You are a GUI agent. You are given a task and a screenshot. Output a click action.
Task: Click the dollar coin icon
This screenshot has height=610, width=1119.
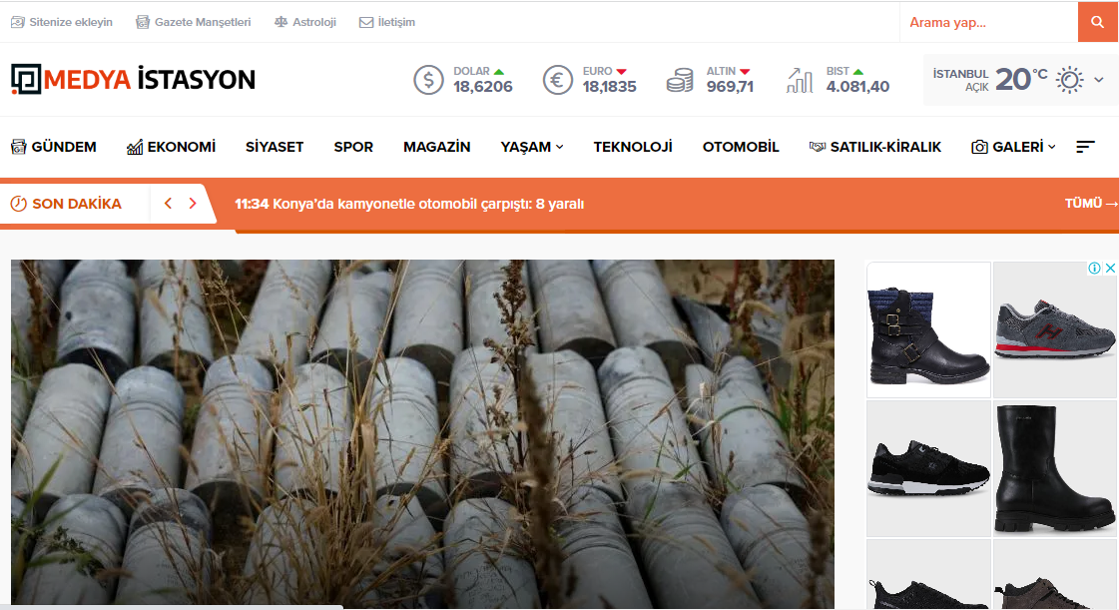(429, 80)
